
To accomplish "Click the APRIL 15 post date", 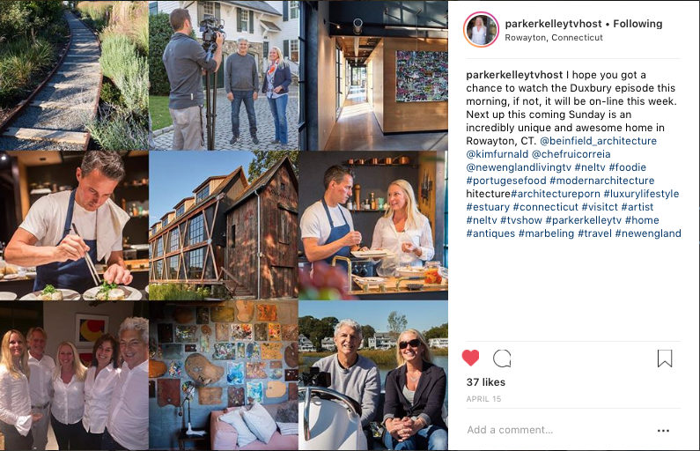I will coord(483,399).
